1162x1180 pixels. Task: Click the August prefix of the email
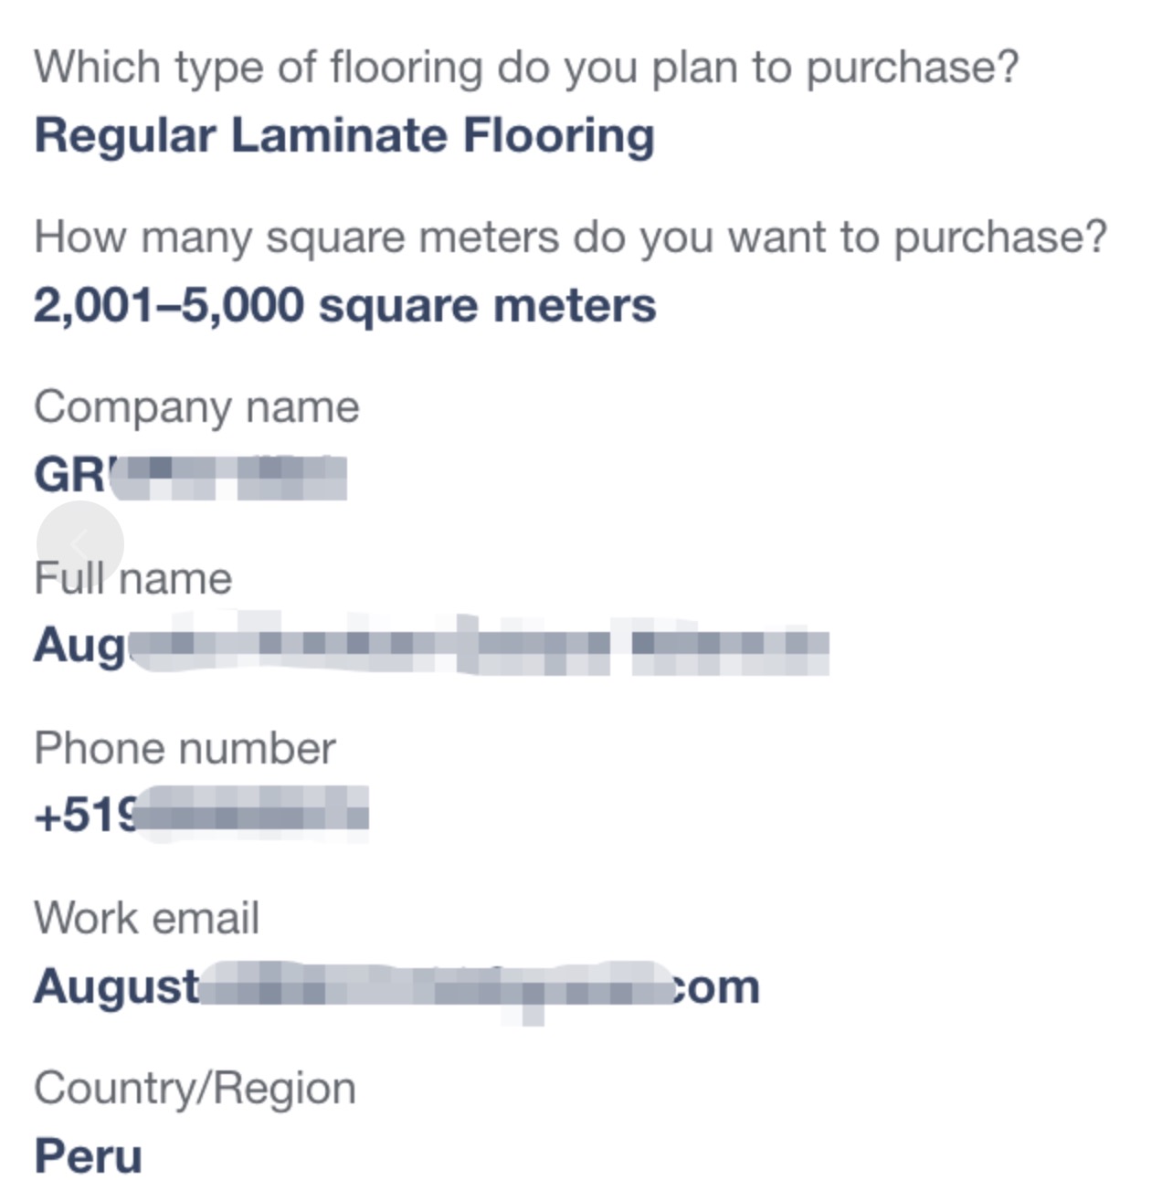116,986
